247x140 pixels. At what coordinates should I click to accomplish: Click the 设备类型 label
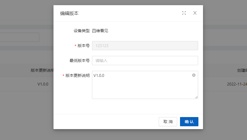82,31
